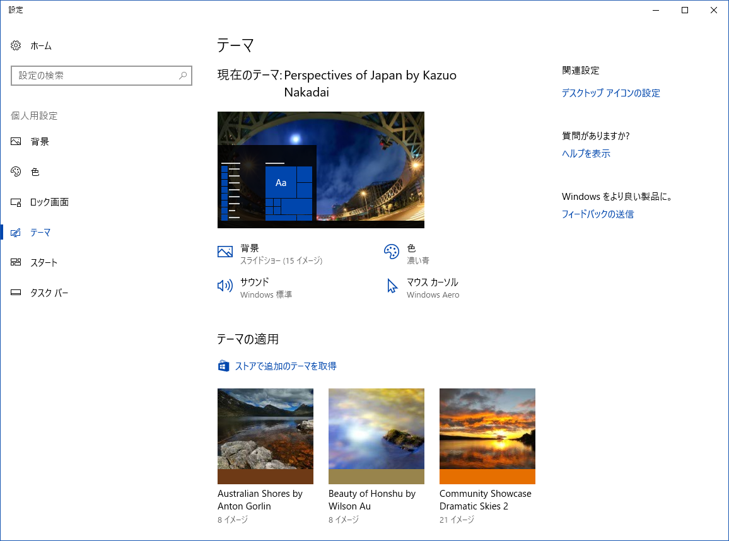Click the 'テーマの適用' heading

point(248,339)
